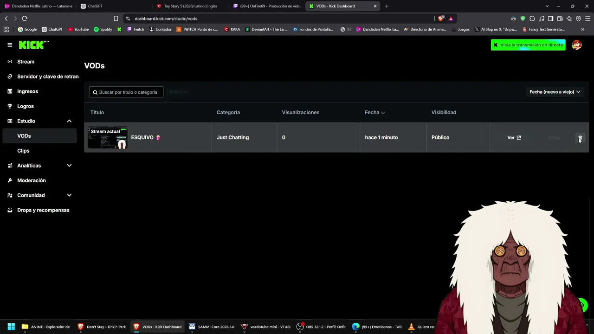The image size is (594, 334).
Task: Open the hamburger sidebar menu
Action: [10, 45]
